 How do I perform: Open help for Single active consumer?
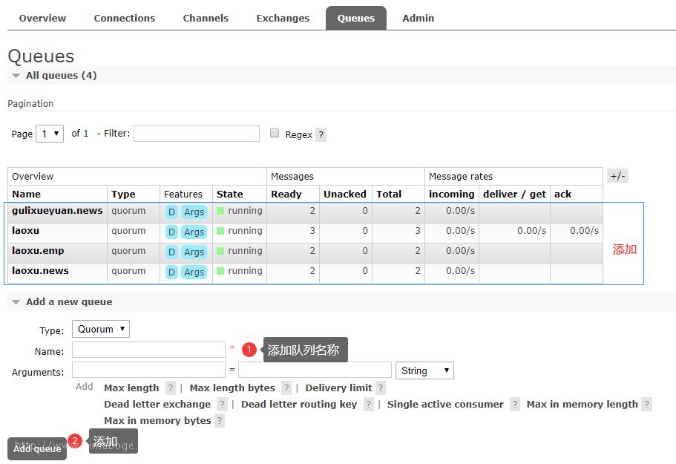[515, 405]
